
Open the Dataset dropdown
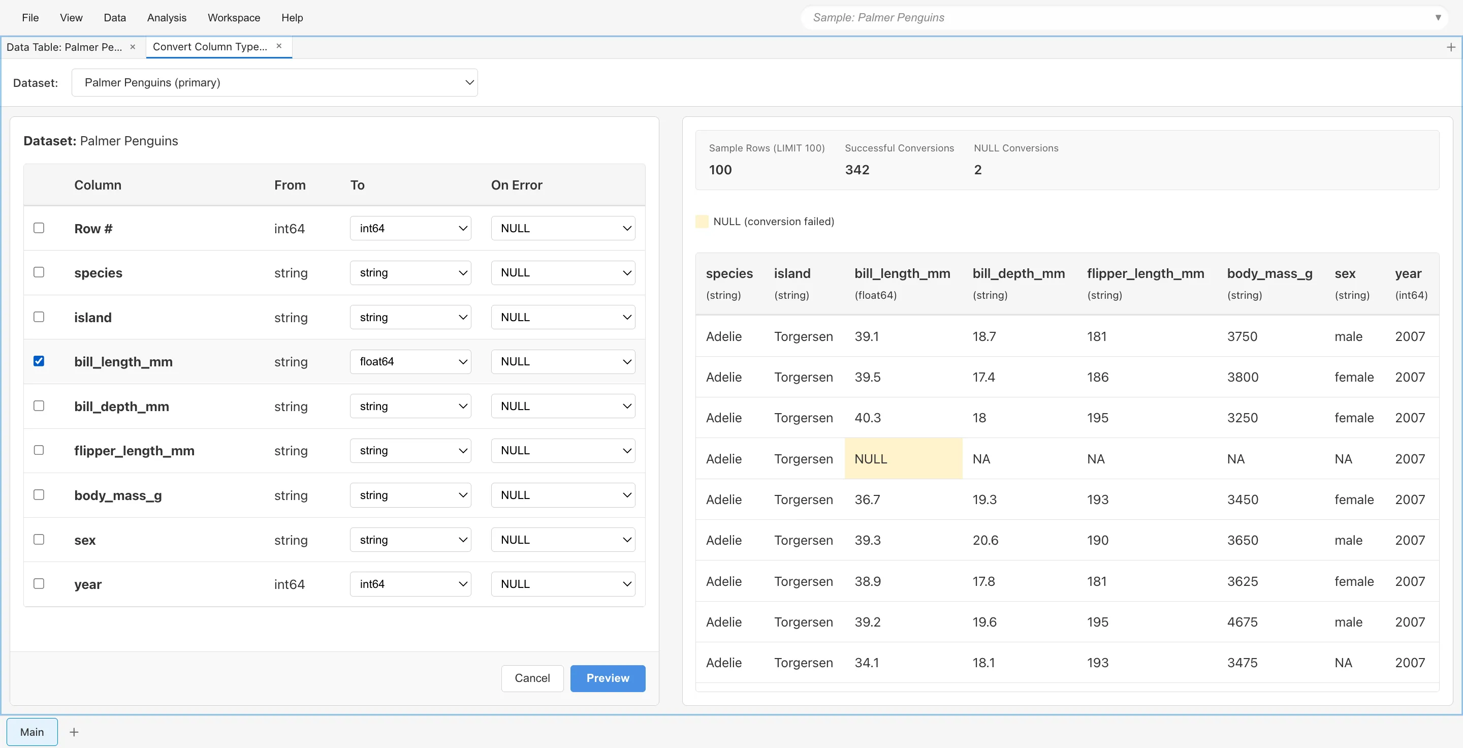pyautogui.click(x=274, y=82)
